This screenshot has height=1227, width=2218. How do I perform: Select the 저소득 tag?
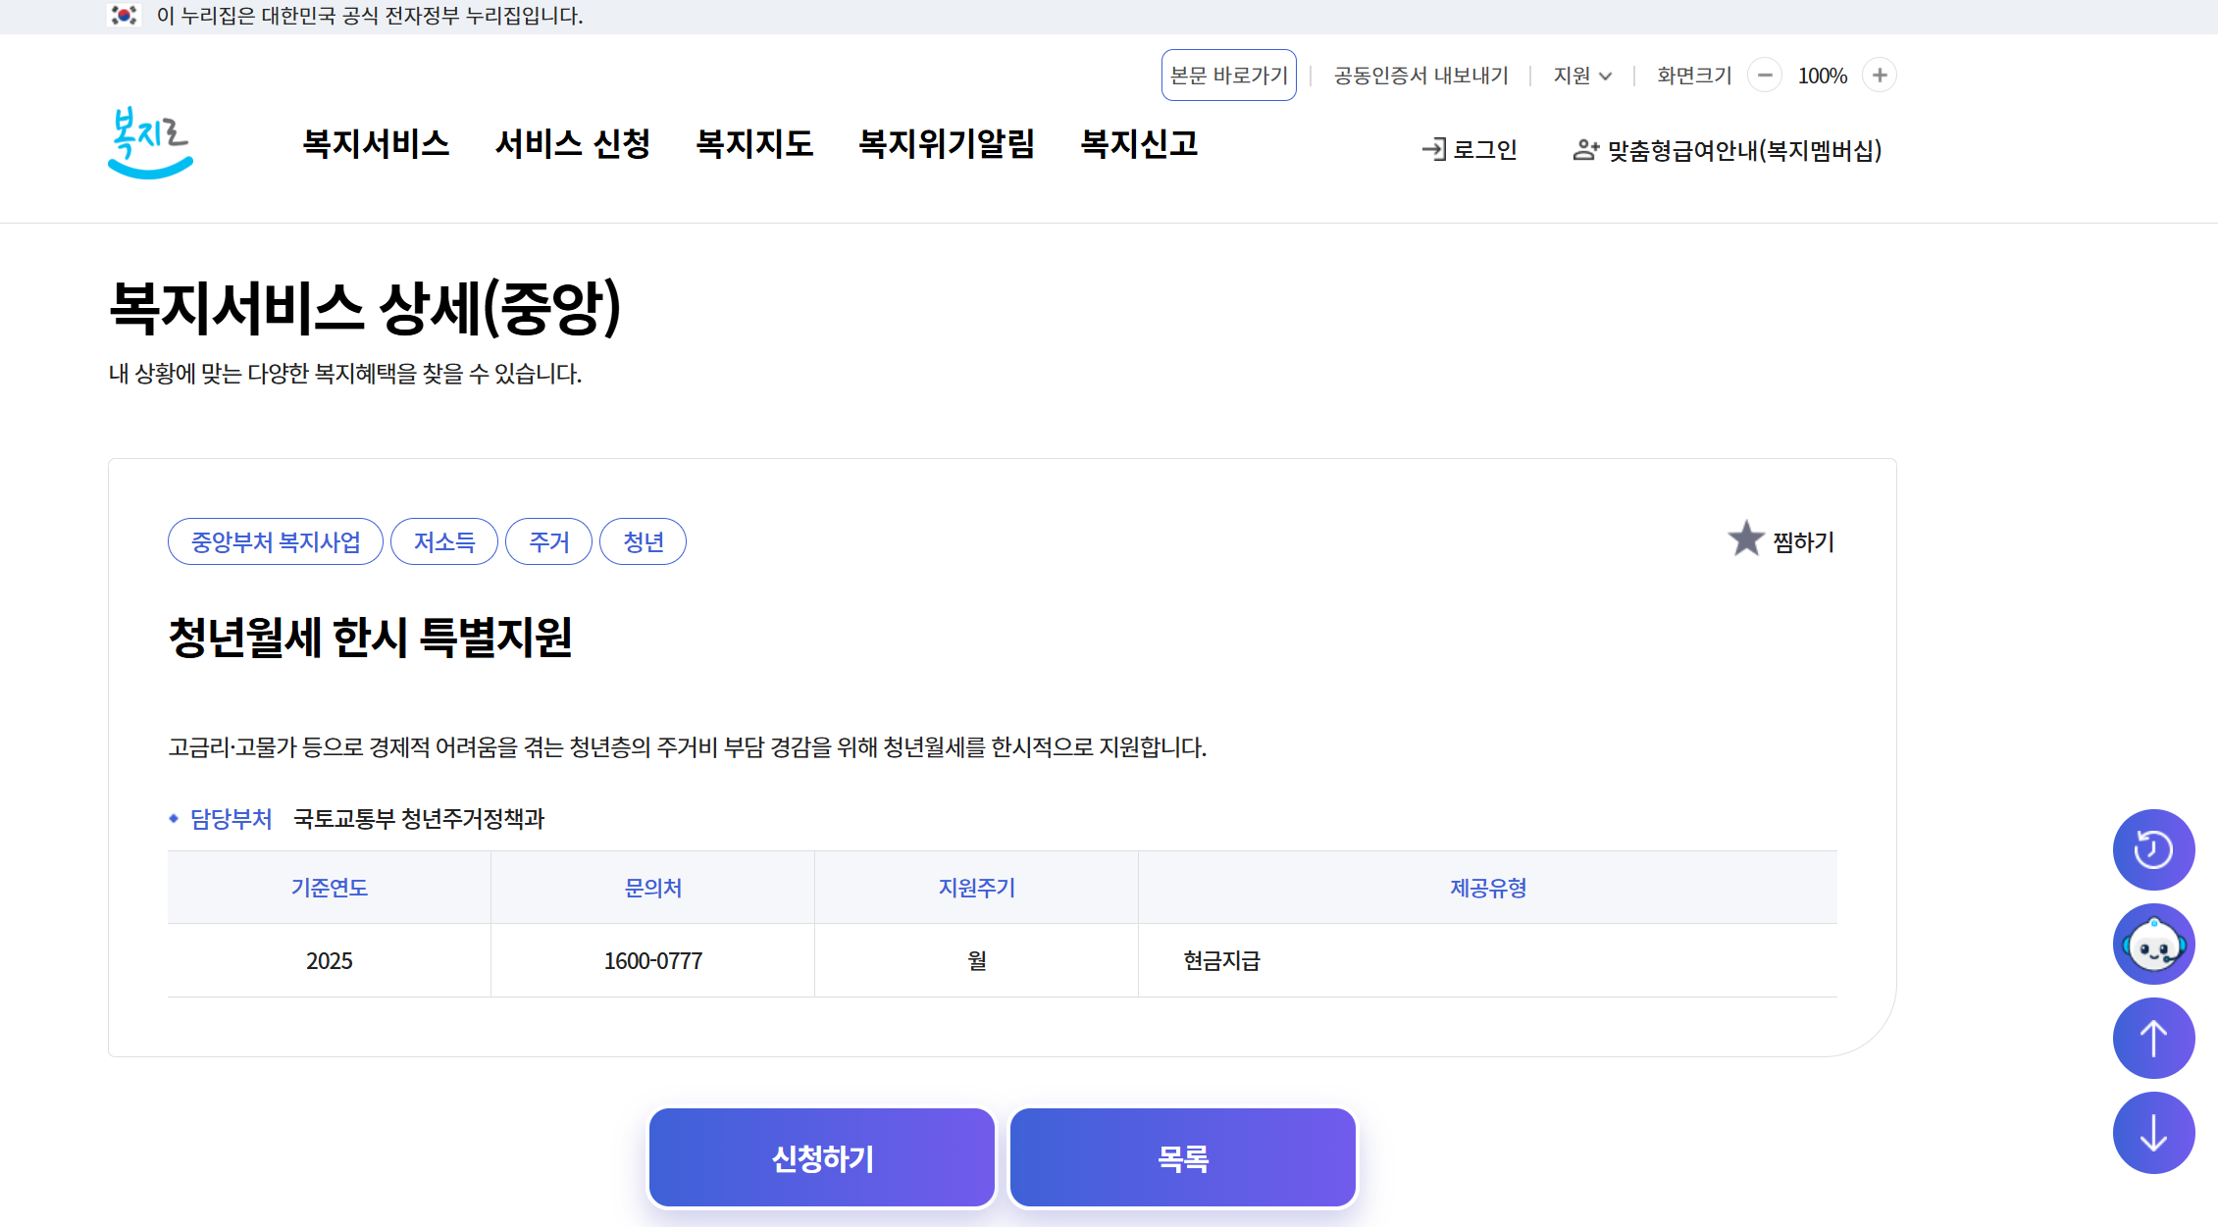coord(444,540)
